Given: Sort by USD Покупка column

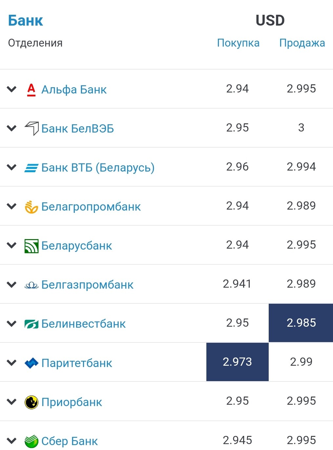Looking at the screenshot, I should [238, 43].
